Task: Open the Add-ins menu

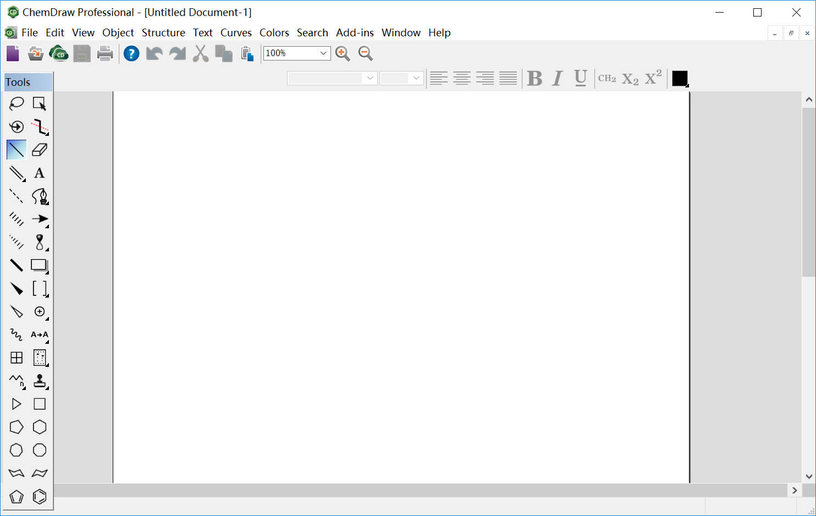Action: [x=355, y=32]
